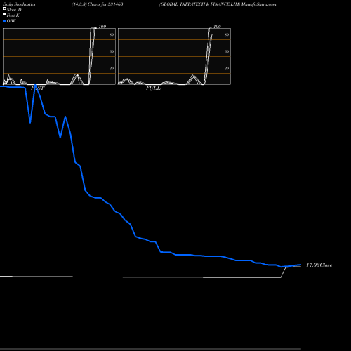This screenshot has height=351, width=351.
Task: Click the 20 level label in FULL chart
Action: (227, 68)
